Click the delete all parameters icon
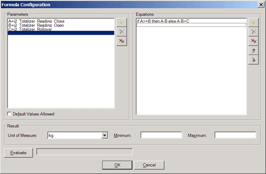This screenshot has width=266, height=174. (x=121, y=41)
